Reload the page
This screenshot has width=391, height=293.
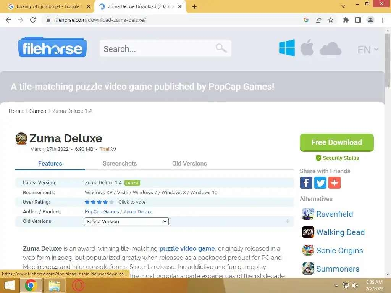33,20
